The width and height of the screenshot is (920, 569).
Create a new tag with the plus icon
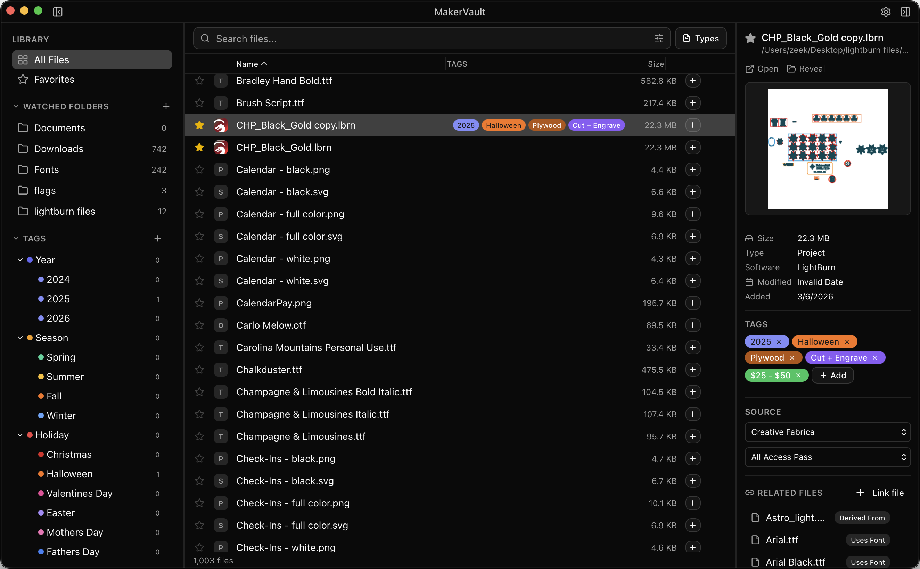point(158,238)
